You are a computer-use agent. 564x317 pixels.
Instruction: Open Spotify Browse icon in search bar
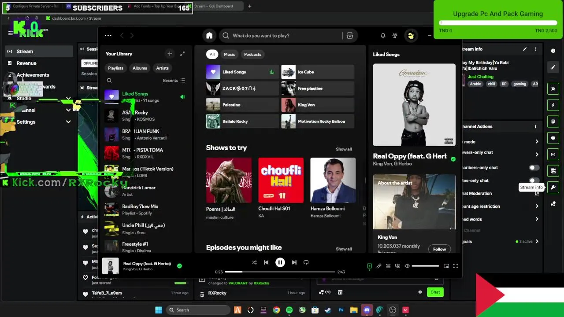pyautogui.click(x=350, y=36)
